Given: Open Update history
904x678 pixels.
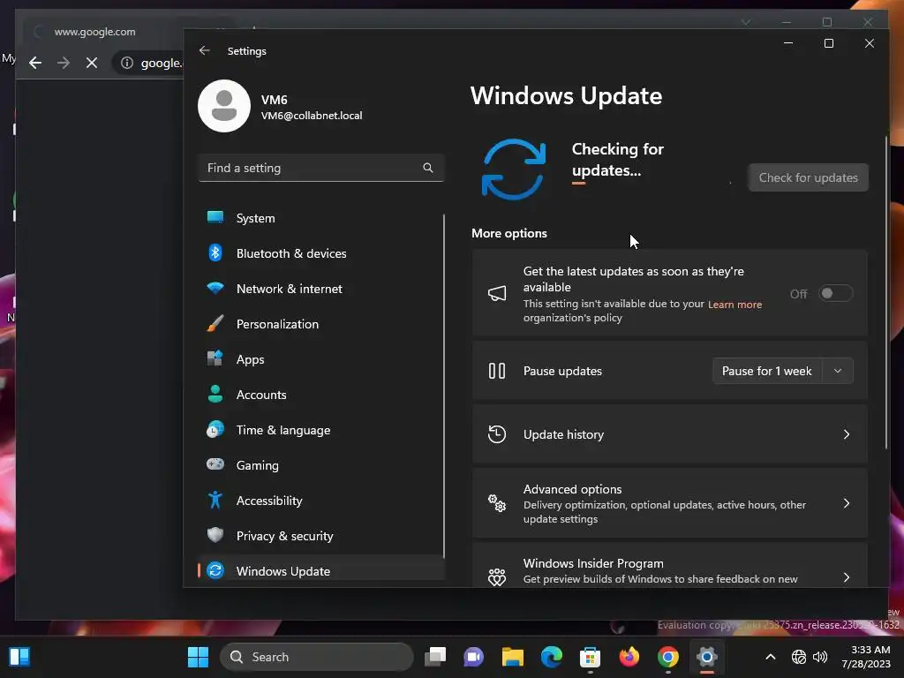Looking at the screenshot, I should coord(669,434).
